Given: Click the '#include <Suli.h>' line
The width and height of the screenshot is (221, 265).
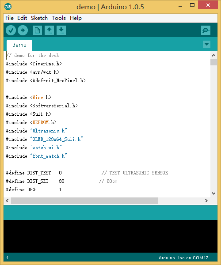Looking at the screenshot, I should (29, 114).
